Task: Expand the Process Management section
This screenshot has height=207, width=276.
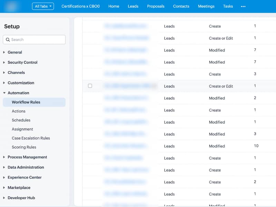Action: [x=27, y=157]
